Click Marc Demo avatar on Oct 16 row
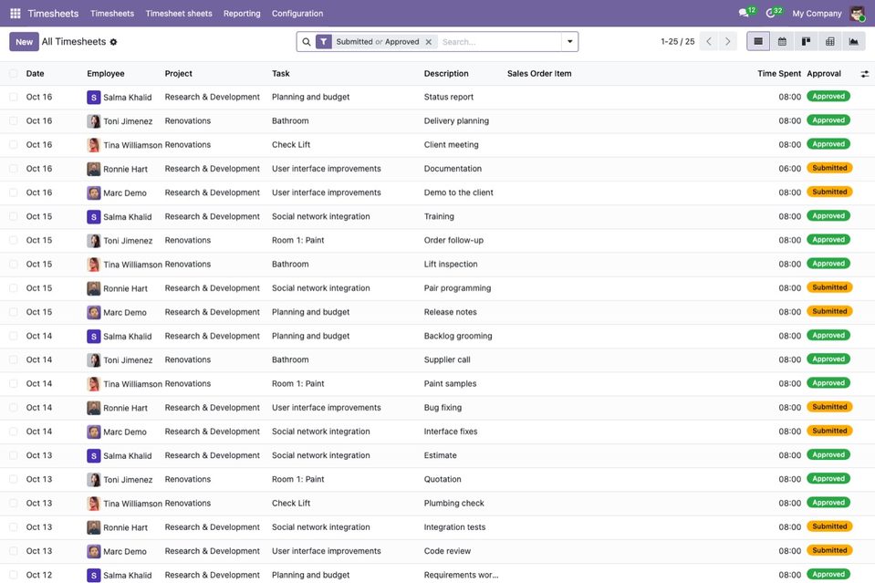Viewport: 875px width, 583px height. coord(94,193)
